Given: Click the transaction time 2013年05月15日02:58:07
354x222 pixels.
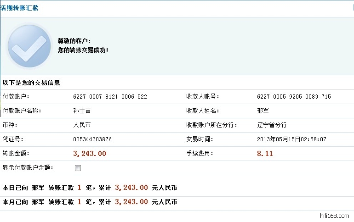Looking at the screenshot, I should click(x=291, y=139).
